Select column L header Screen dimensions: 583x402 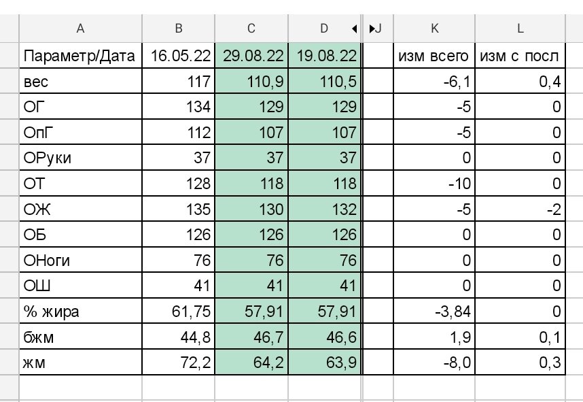pyautogui.click(x=520, y=29)
